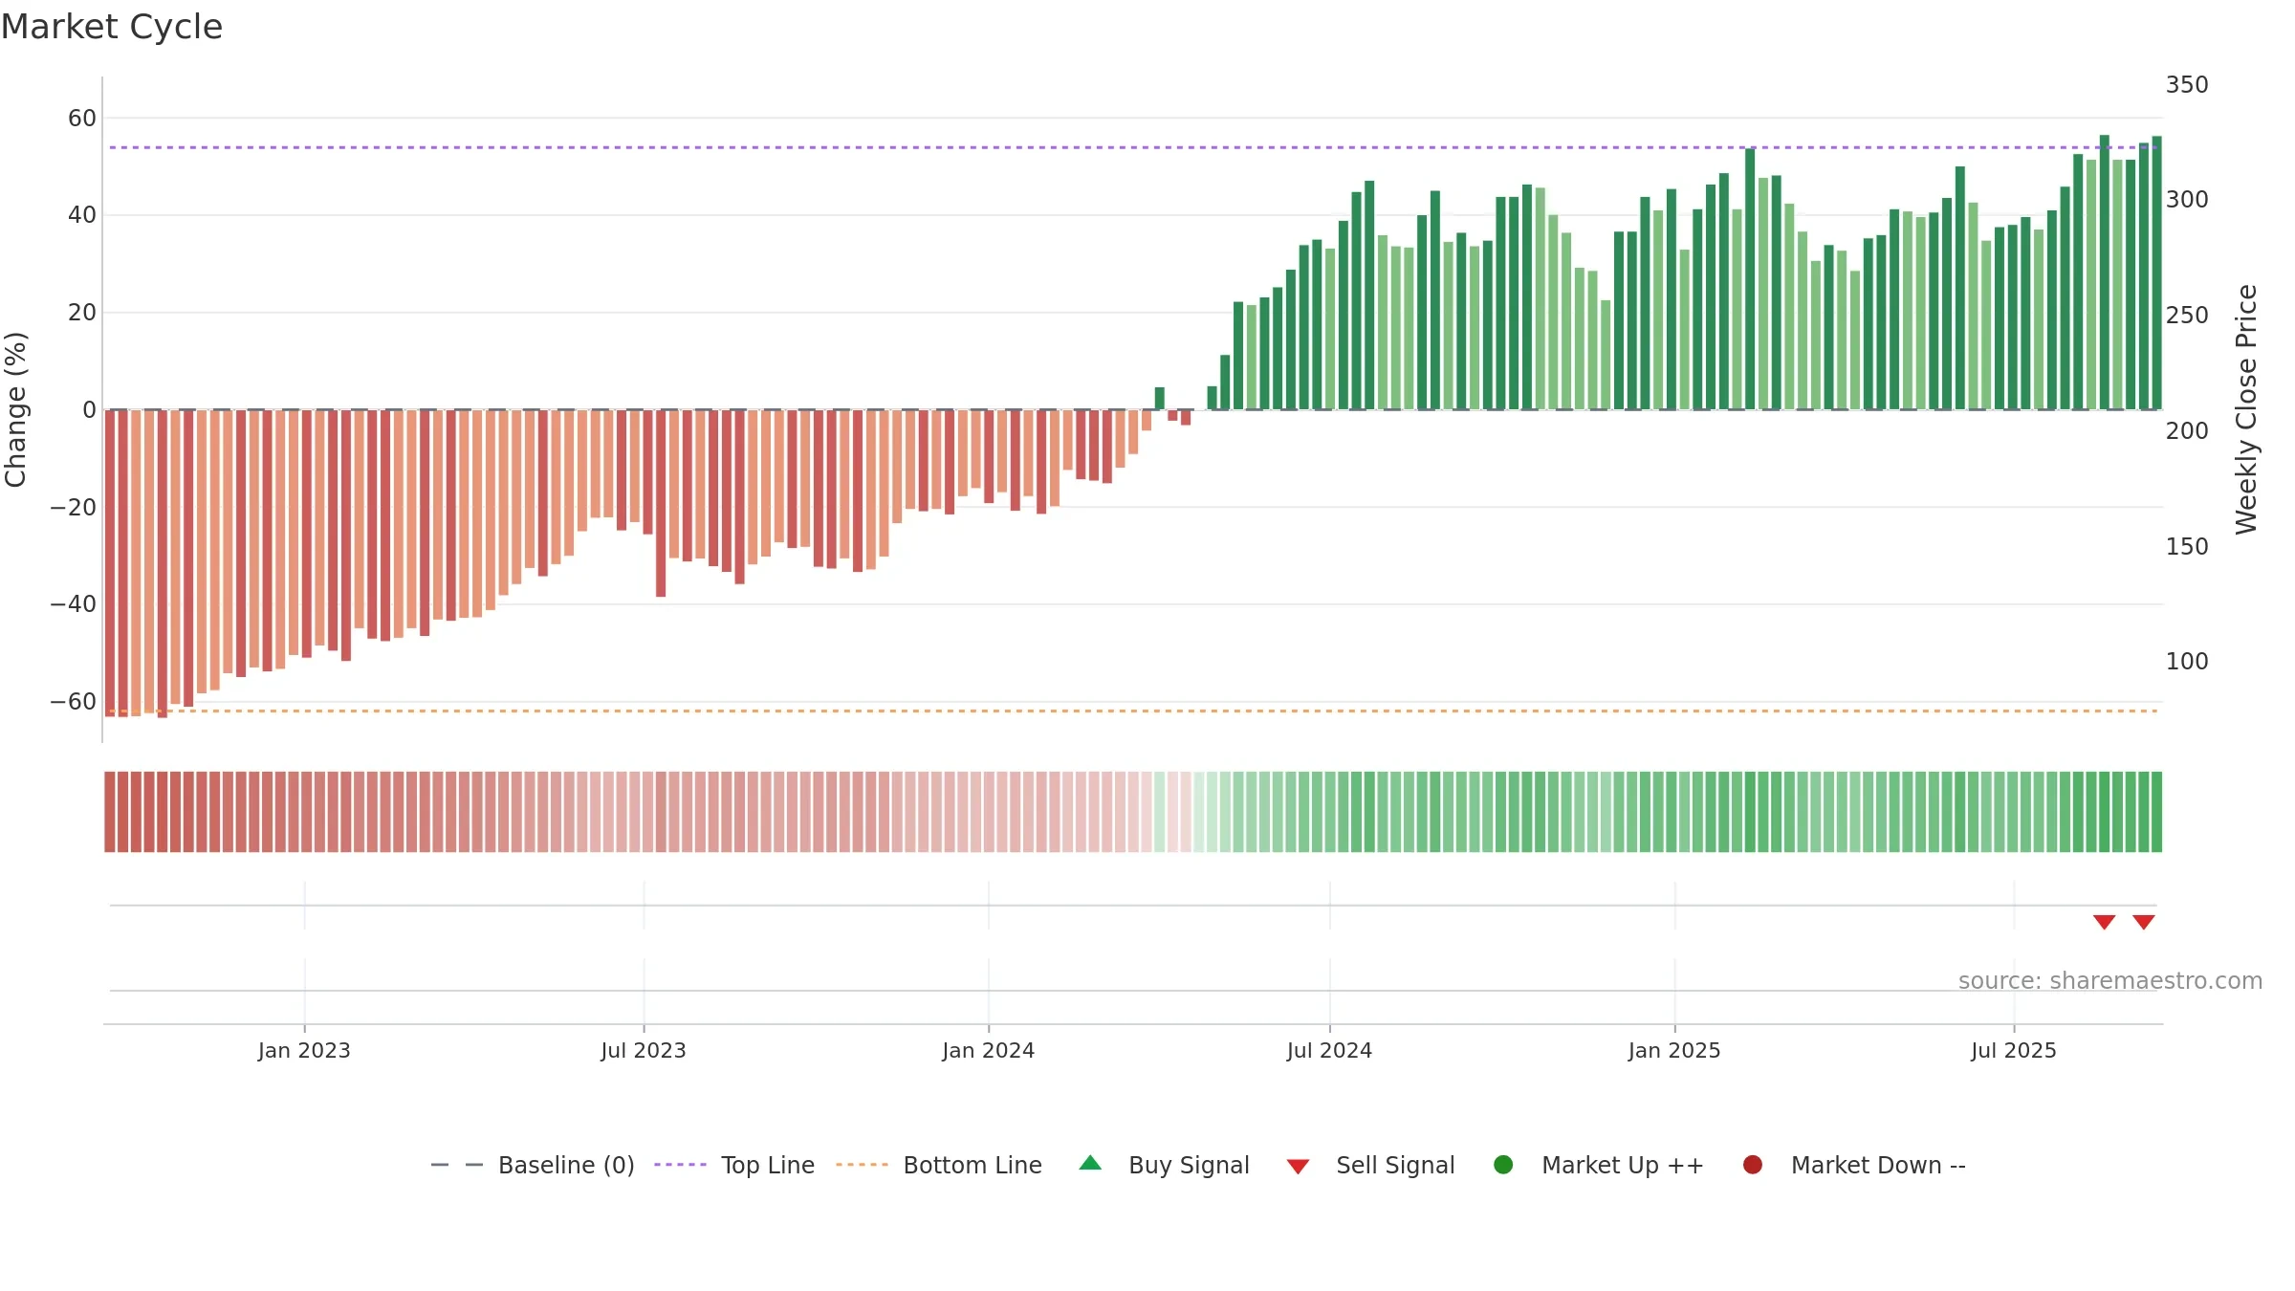Click the source: sharemaestro.com text

pos(2110,981)
